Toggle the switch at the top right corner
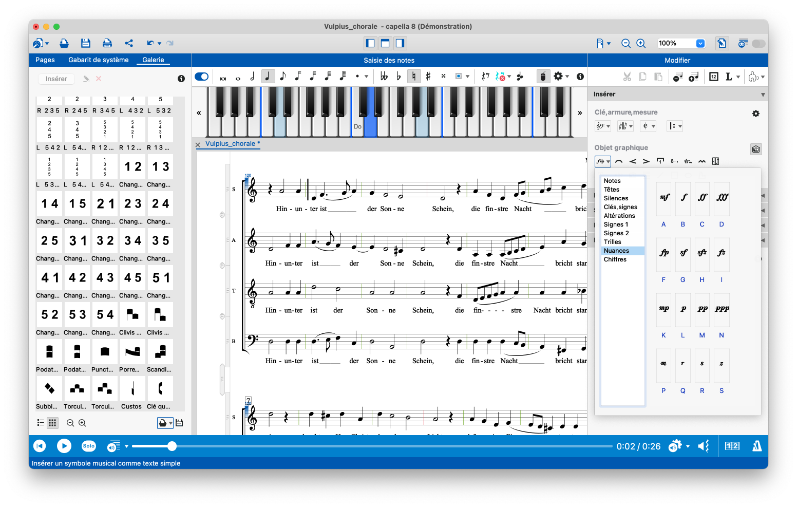Image resolution: width=797 pixels, height=507 pixels. tap(758, 44)
